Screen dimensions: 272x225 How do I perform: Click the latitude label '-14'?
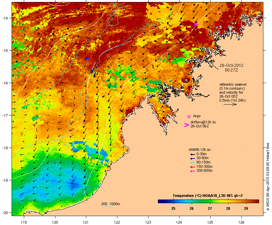click(x=5, y=18)
